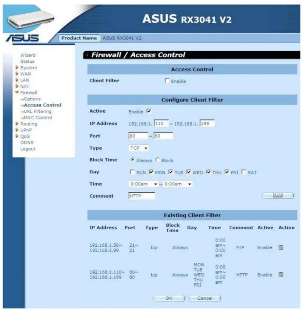Click Logout in the sidebar
The image size is (302, 310).
[28, 149]
